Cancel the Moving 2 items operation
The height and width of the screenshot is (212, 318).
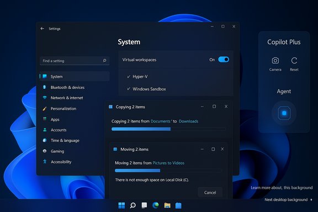210,192
